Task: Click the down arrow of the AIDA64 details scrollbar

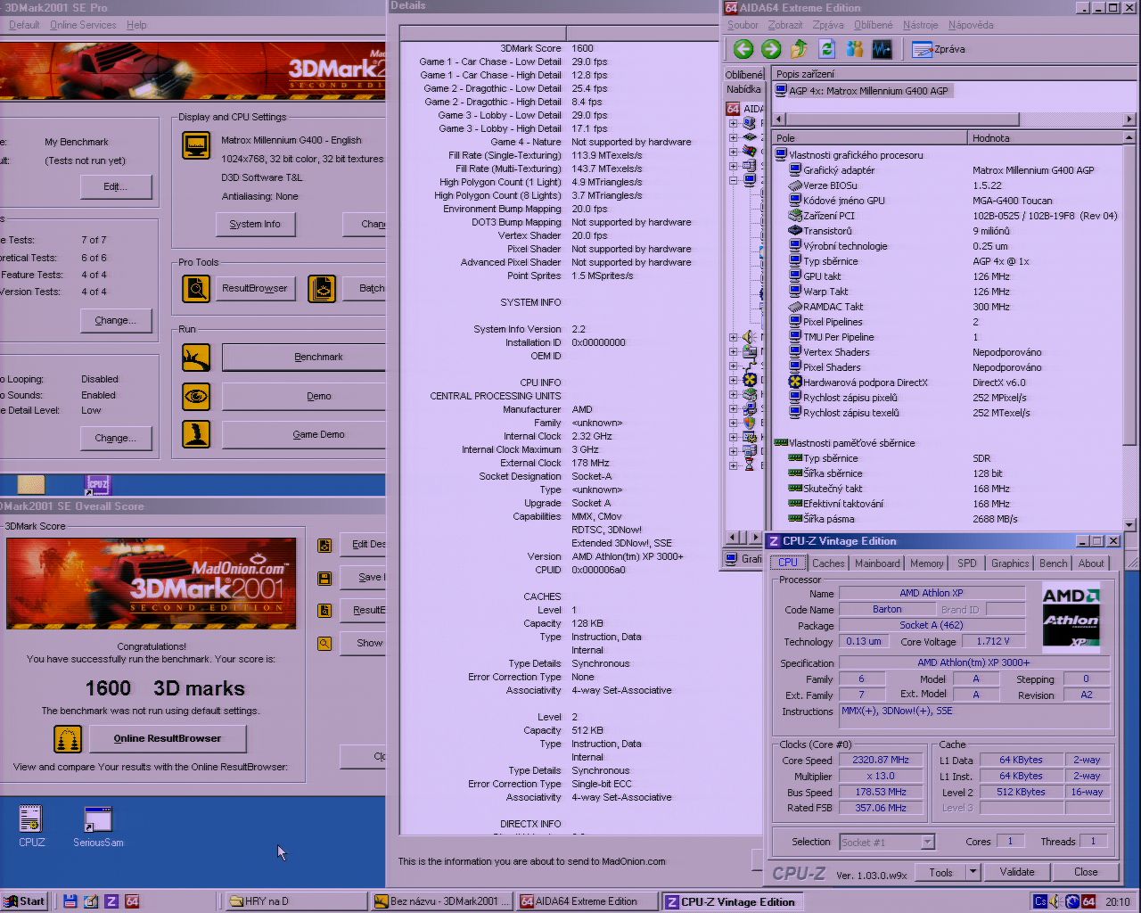Action: click(1130, 525)
